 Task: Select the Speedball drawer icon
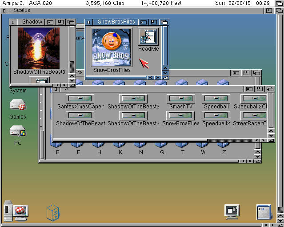pos(216,99)
